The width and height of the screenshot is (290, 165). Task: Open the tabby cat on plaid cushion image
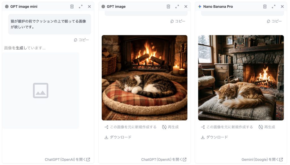[144, 78]
